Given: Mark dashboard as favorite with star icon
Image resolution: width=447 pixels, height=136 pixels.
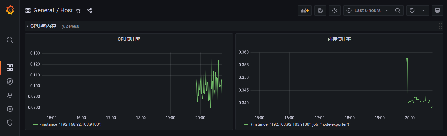Looking at the screenshot, I should click(x=78, y=10).
